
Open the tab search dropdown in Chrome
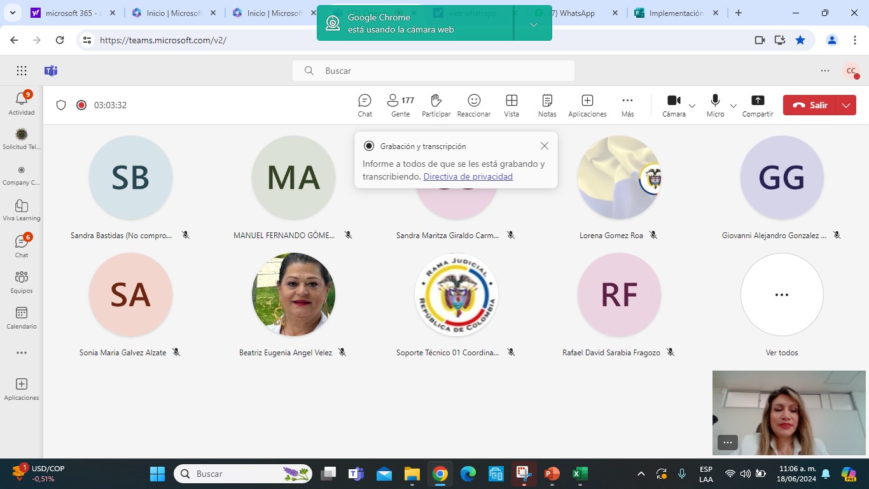point(13,13)
